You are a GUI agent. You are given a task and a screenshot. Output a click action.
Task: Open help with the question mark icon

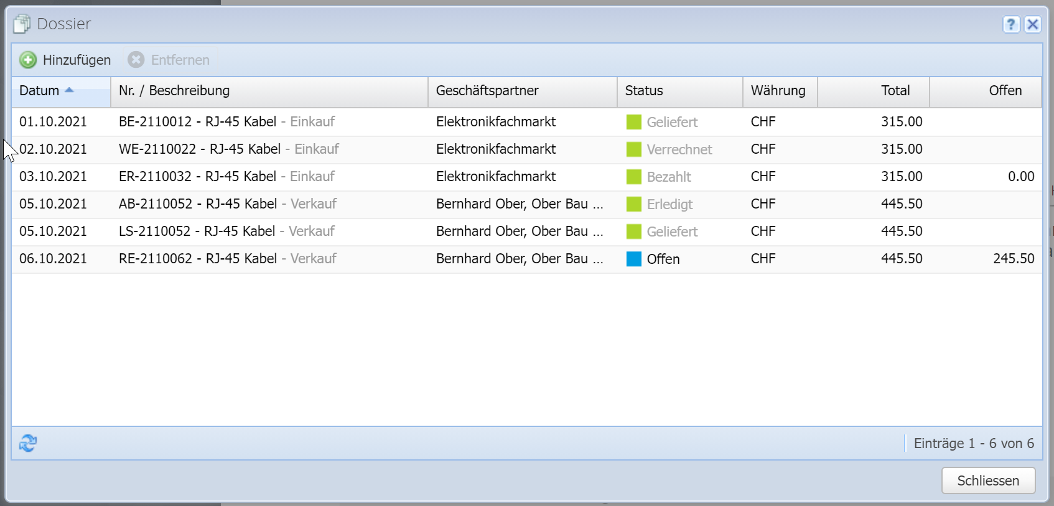(x=1011, y=24)
